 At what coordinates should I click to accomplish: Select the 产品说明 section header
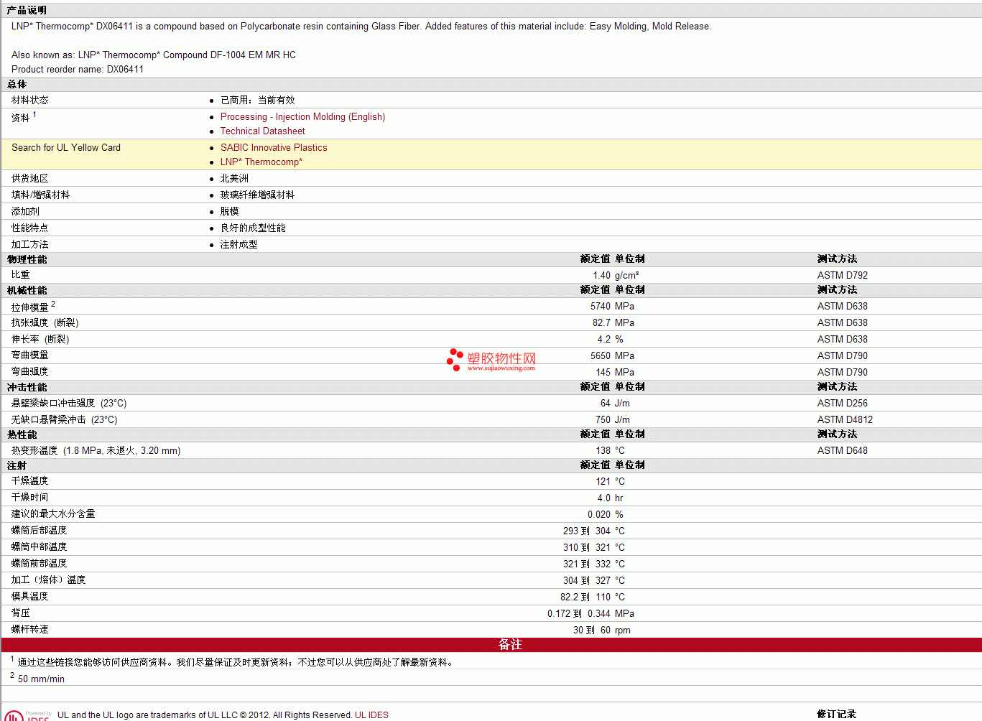tap(27, 11)
